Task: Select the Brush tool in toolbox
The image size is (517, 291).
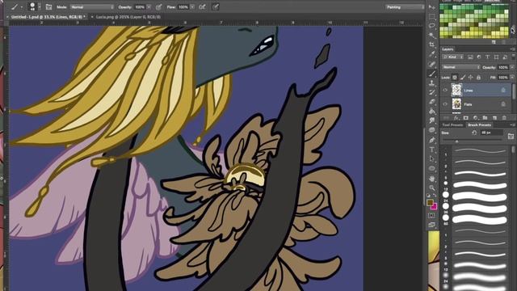Action: point(431,74)
